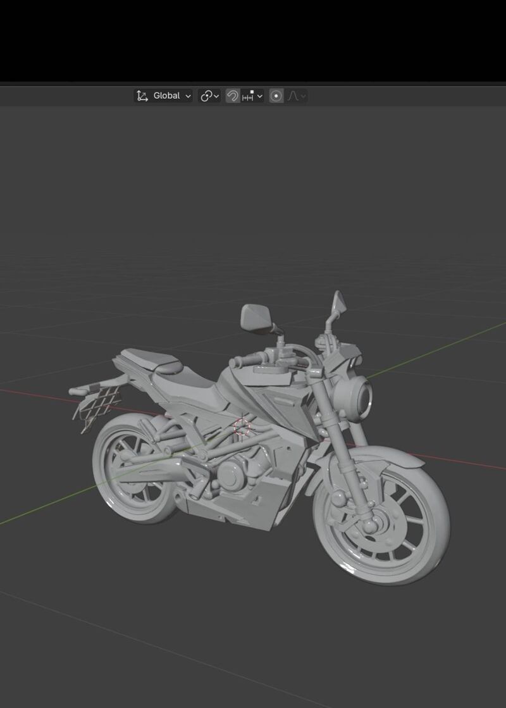This screenshot has height=708, width=506.
Task: Open the proportional editing falloff dropdown
Action: [297, 96]
